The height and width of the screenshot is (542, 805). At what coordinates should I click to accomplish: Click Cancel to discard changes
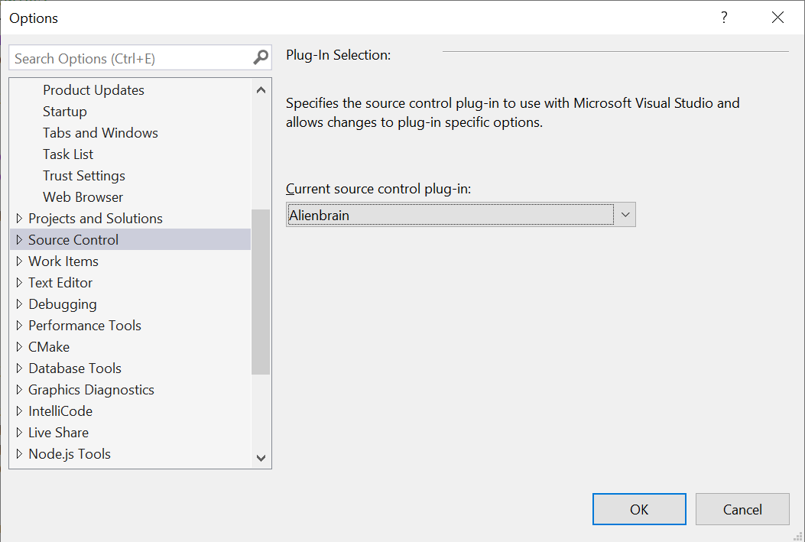pos(742,510)
